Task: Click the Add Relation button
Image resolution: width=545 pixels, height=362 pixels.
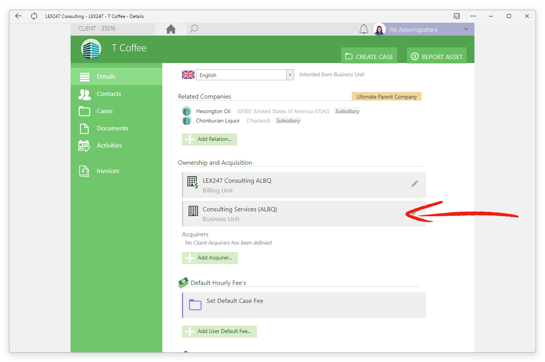Action: [209, 139]
